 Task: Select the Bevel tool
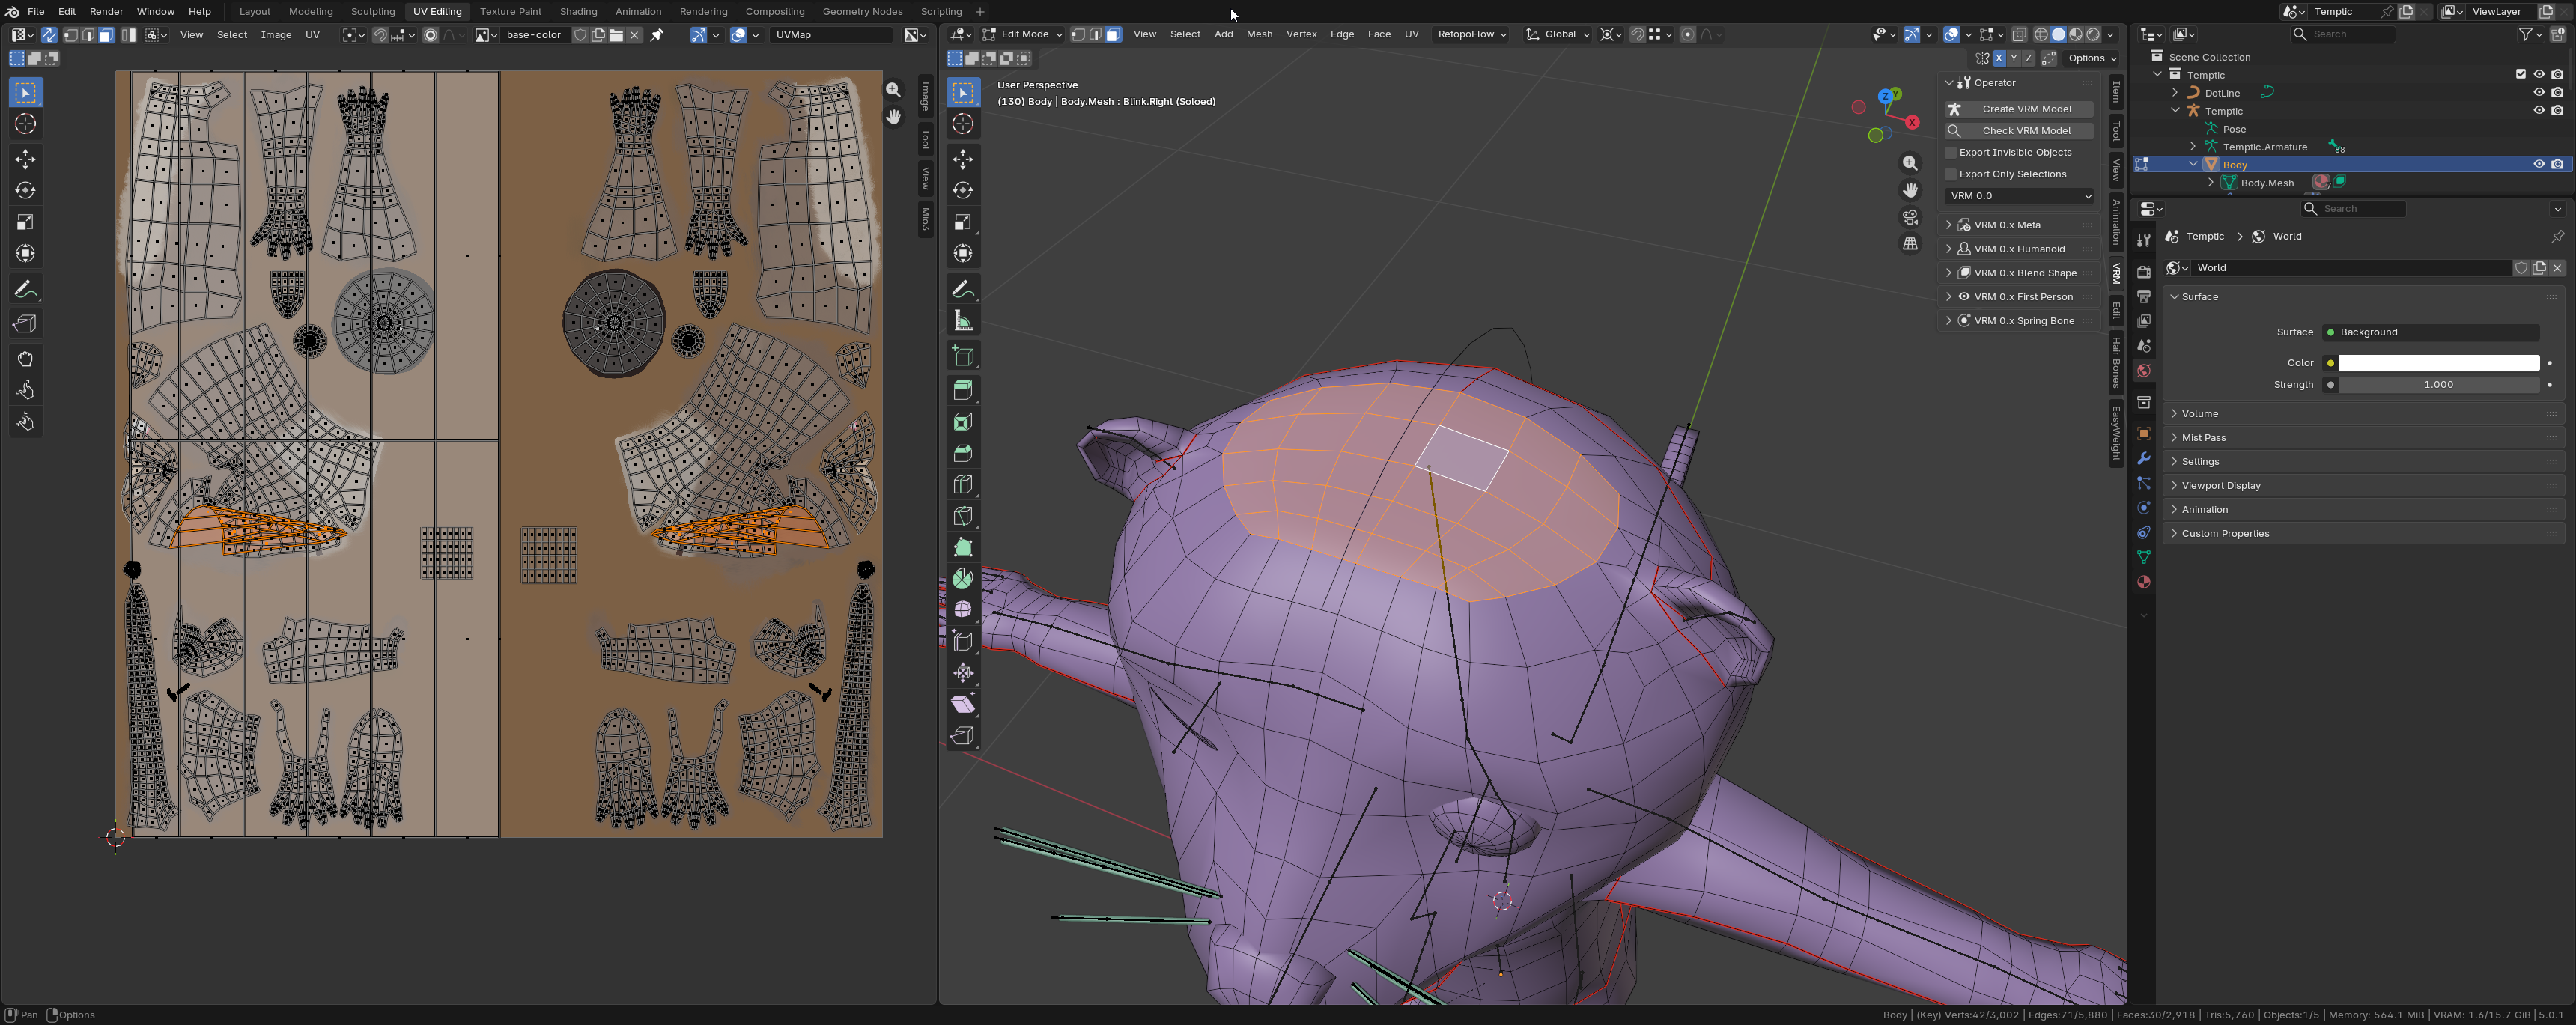point(963,453)
